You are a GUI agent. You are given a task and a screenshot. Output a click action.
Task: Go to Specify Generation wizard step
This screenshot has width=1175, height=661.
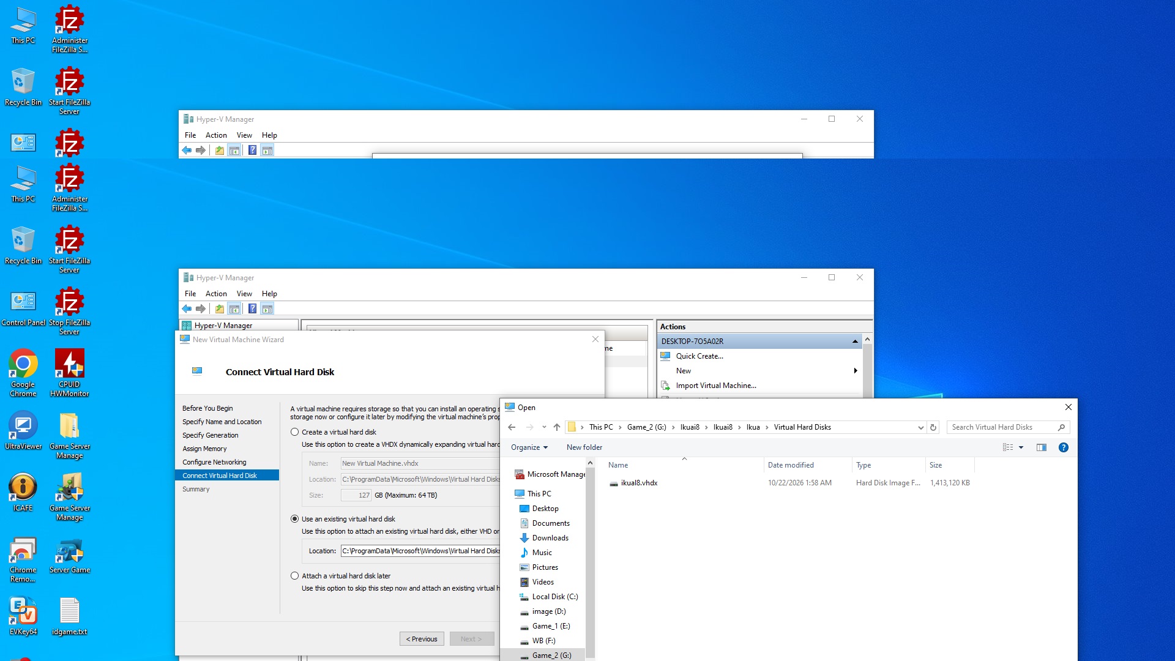[211, 435]
